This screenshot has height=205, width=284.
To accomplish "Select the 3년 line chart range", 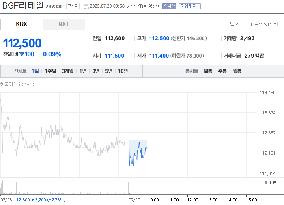I will (96, 71).
